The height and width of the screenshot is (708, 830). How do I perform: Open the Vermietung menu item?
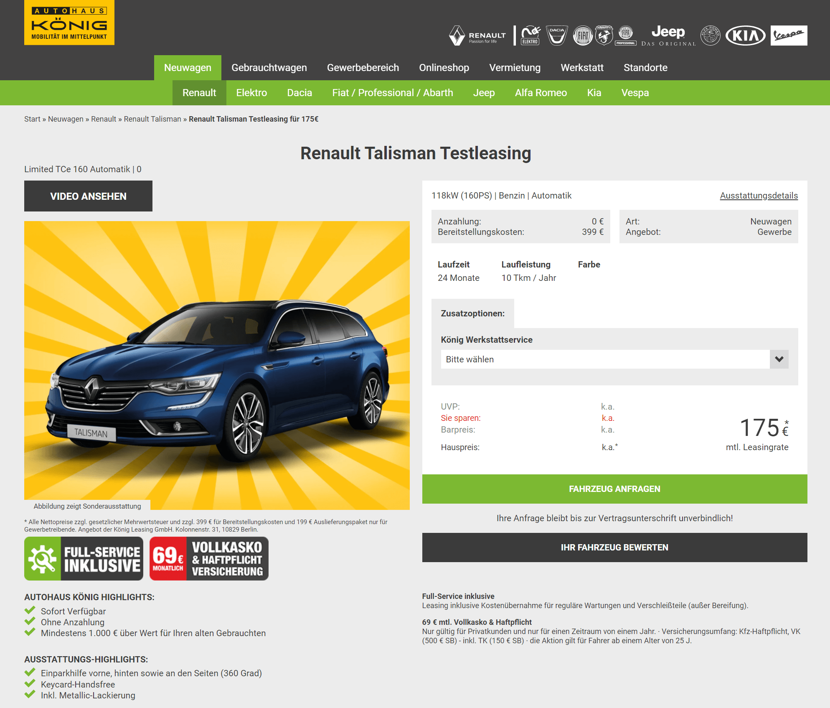(x=515, y=68)
